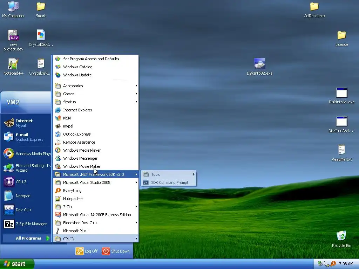This screenshot has height=269, width=359.
Task: Launch Notepad++ from All Programs
Action: [x=96, y=199]
